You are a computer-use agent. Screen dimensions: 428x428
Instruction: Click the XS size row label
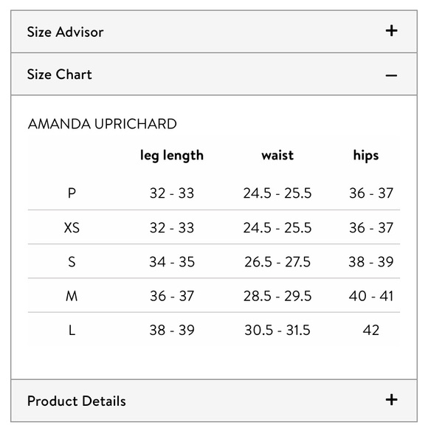click(x=72, y=227)
